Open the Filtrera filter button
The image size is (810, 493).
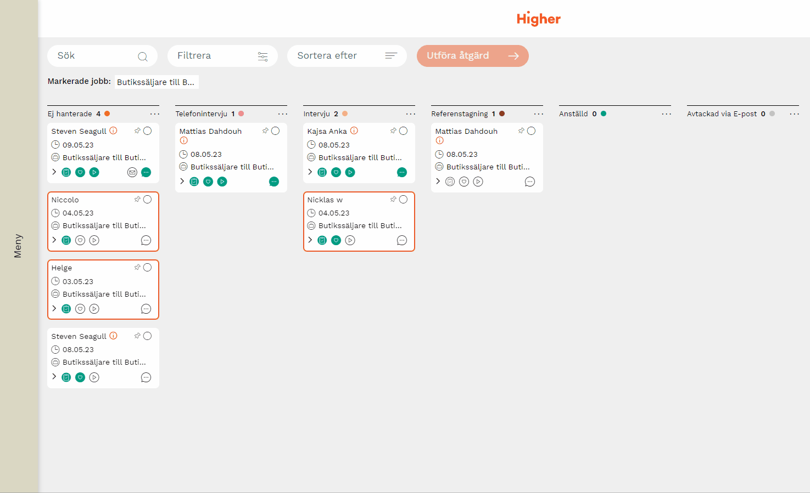(x=222, y=56)
